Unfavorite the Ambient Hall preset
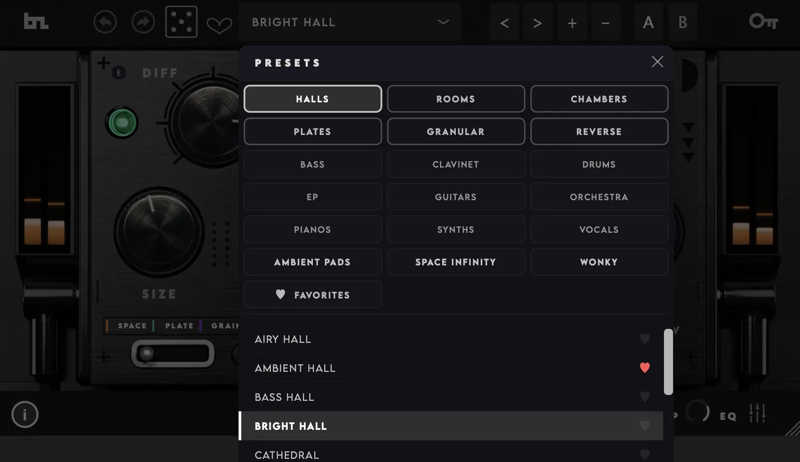Screen dimensions: 800x462 645,368
